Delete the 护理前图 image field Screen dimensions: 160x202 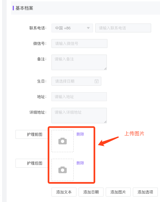pyautogui.click(x=80, y=134)
